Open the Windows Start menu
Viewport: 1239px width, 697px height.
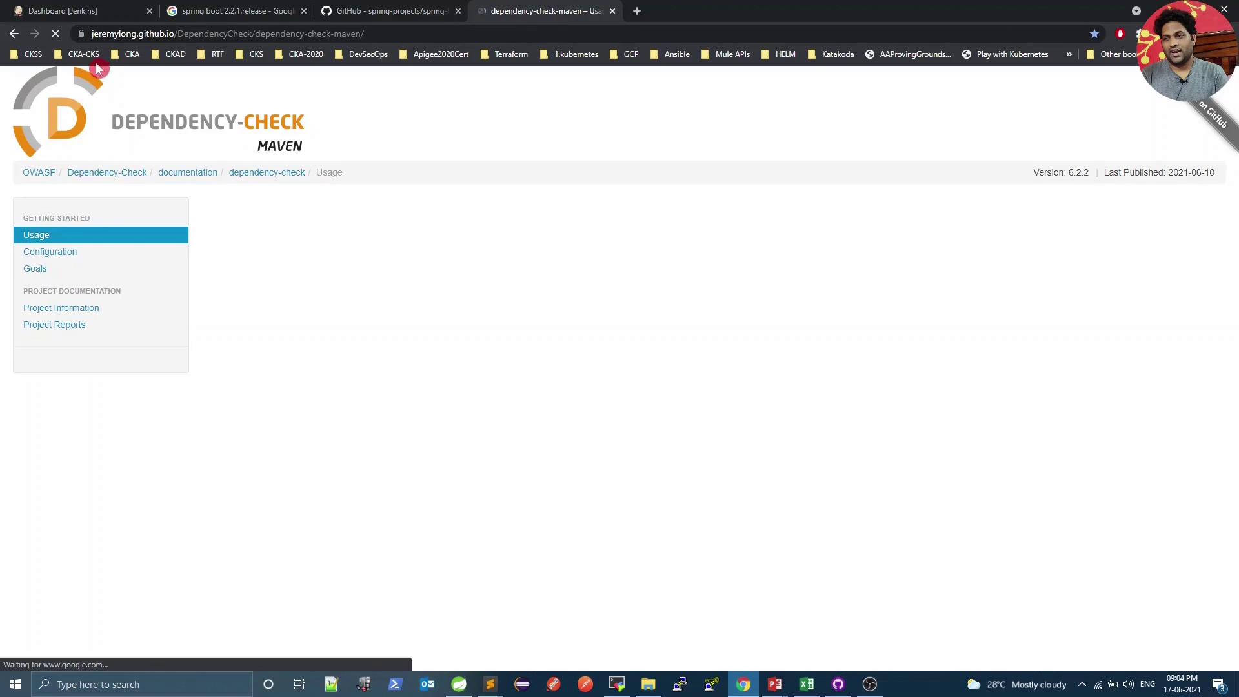(15, 684)
